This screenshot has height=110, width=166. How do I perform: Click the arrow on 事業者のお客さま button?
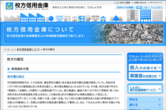(x=160, y=76)
